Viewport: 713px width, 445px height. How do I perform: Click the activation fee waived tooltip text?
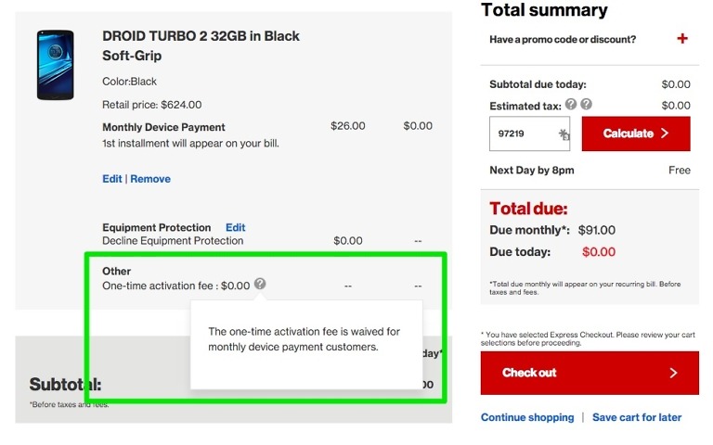tap(304, 339)
